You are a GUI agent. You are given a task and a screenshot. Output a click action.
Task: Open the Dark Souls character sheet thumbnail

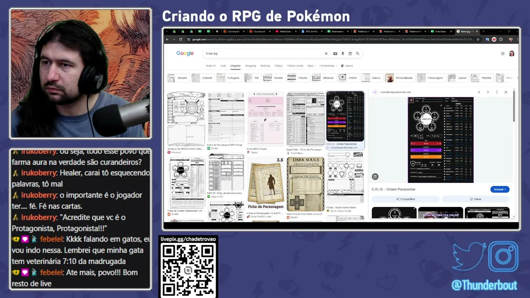pyautogui.click(x=305, y=185)
